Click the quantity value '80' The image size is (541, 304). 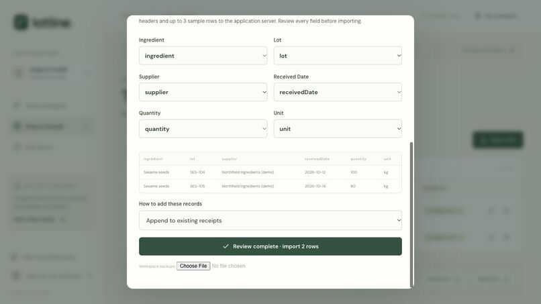[353, 187]
